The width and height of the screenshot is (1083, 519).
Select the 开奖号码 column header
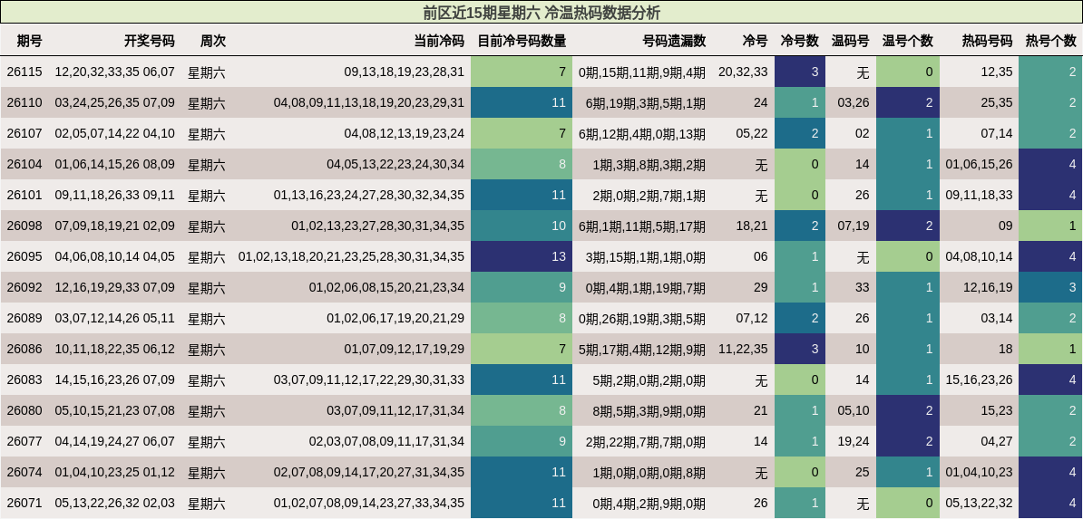pos(149,41)
